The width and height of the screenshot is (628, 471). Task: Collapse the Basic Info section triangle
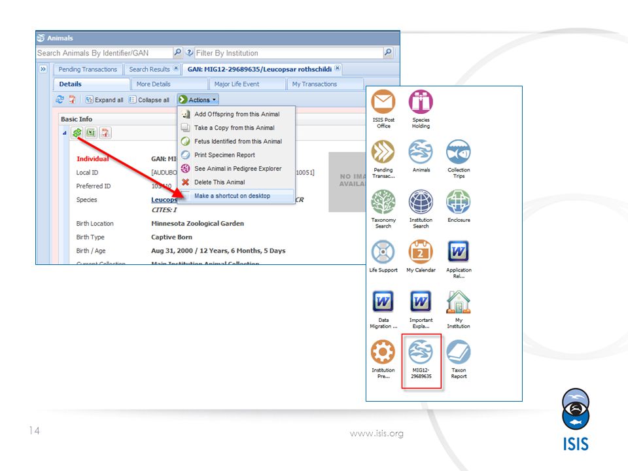64,133
